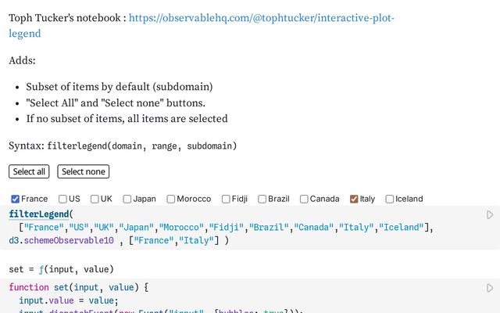Toggle the Iceland checkbox
The height and width of the screenshot is (313, 500).
coord(389,199)
